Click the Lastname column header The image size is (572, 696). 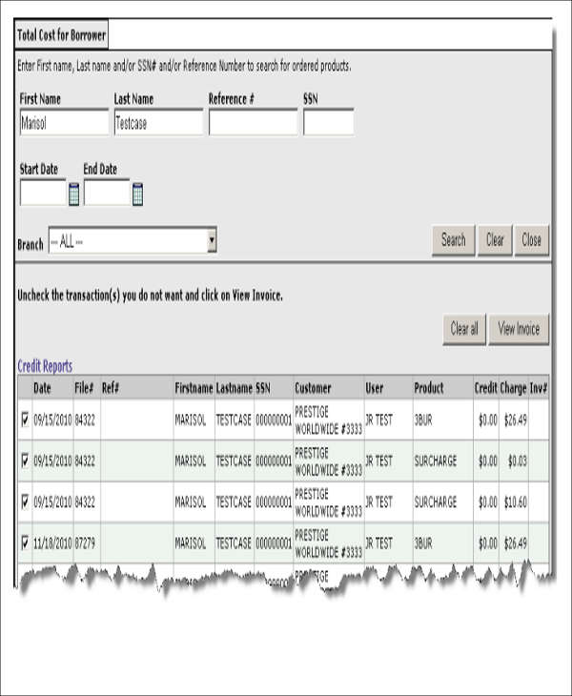point(235,388)
